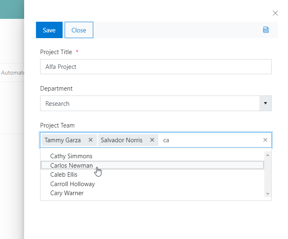288x239 pixels.
Task: Click the Project Team search input
Action: pos(209,140)
